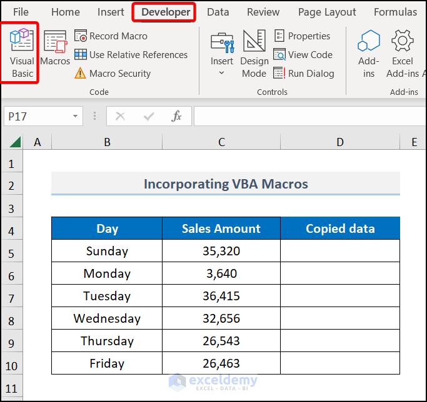Toggle Design Mode
This screenshot has height=402, width=427.
point(254,52)
